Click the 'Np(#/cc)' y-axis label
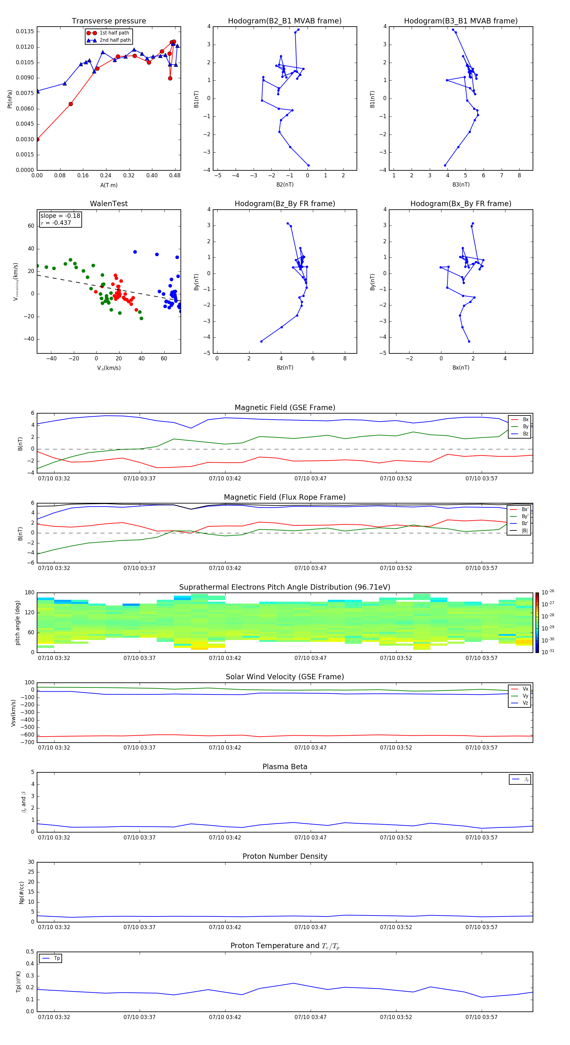 (x=22, y=892)
